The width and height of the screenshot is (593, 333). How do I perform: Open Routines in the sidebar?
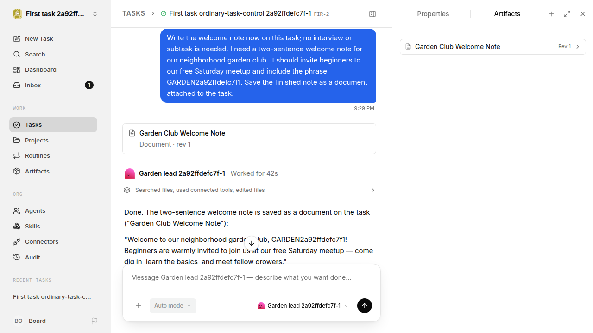tap(53, 156)
